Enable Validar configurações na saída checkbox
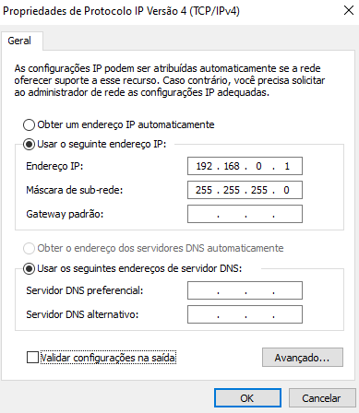 click(32, 358)
